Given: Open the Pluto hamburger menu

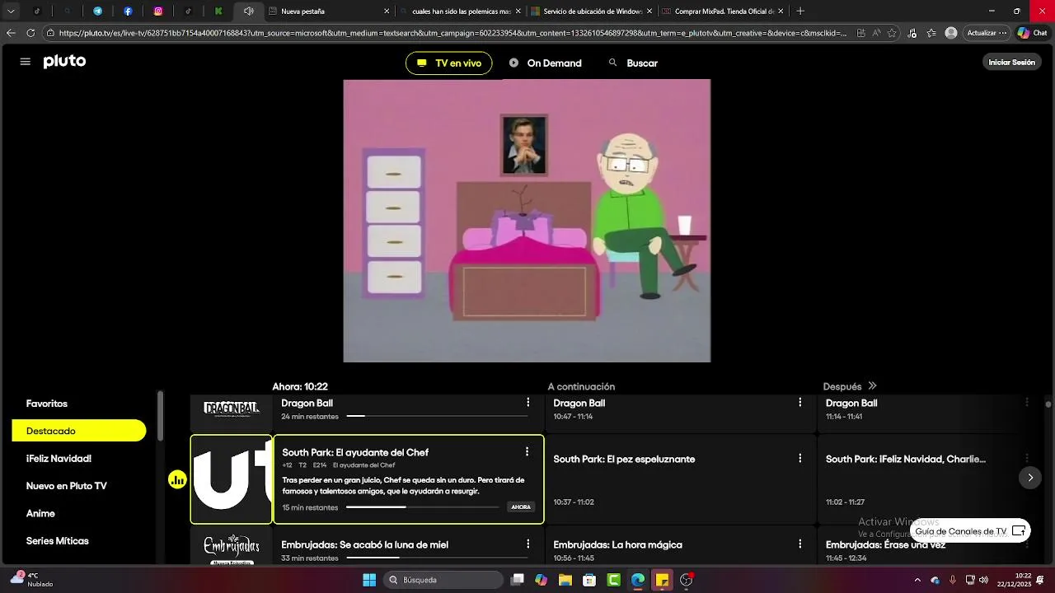Looking at the screenshot, I should [x=26, y=62].
